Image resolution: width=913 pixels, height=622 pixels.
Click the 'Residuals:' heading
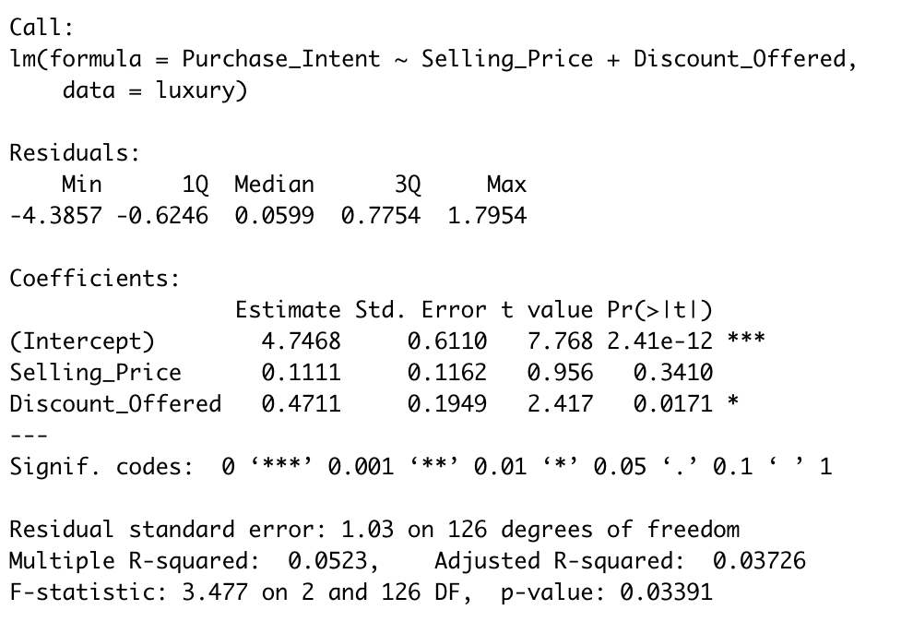tap(75, 153)
